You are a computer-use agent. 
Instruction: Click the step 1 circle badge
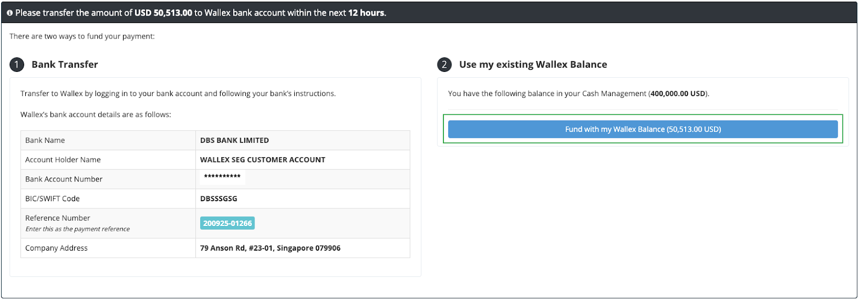point(17,65)
